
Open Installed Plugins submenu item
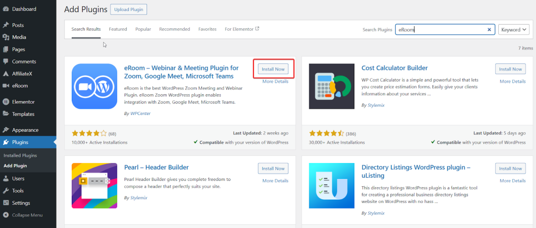(x=20, y=155)
